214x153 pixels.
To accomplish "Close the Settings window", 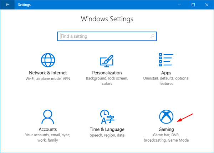I will tap(207, 5).
